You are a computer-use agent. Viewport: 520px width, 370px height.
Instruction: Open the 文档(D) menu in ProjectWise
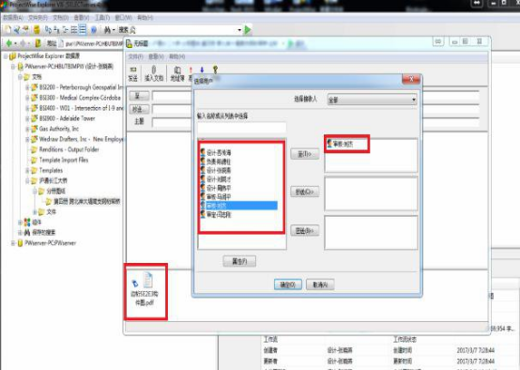tap(61, 17)
